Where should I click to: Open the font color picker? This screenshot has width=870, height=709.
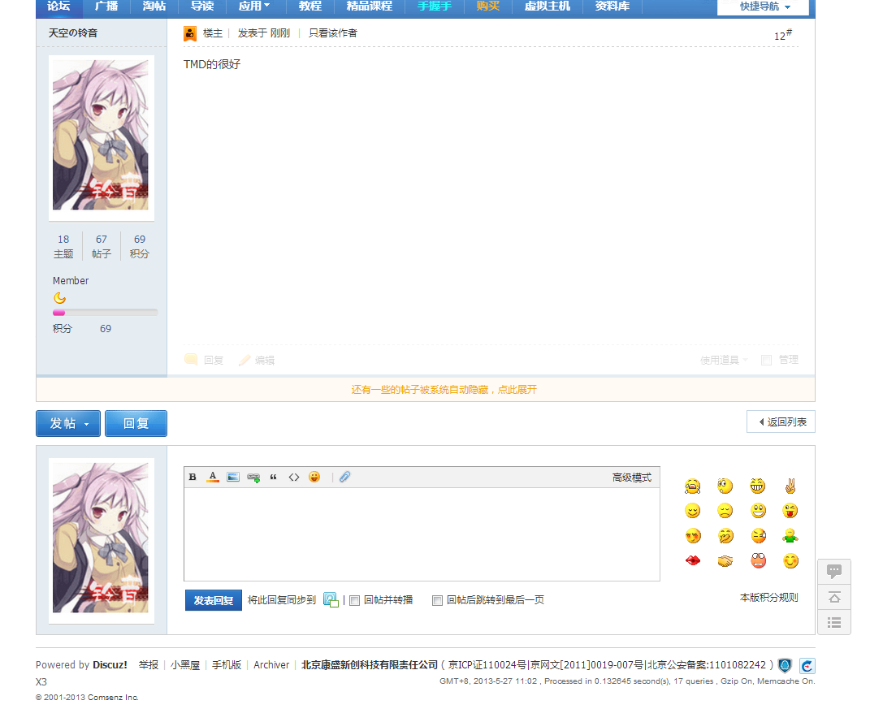pyautogui.click(x=213, y=477)
